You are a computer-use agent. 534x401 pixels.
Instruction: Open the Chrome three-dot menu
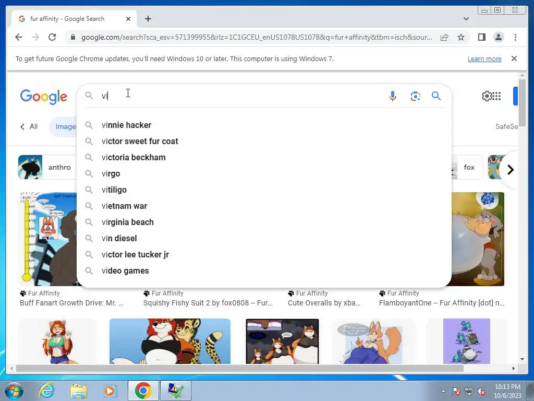515,37
